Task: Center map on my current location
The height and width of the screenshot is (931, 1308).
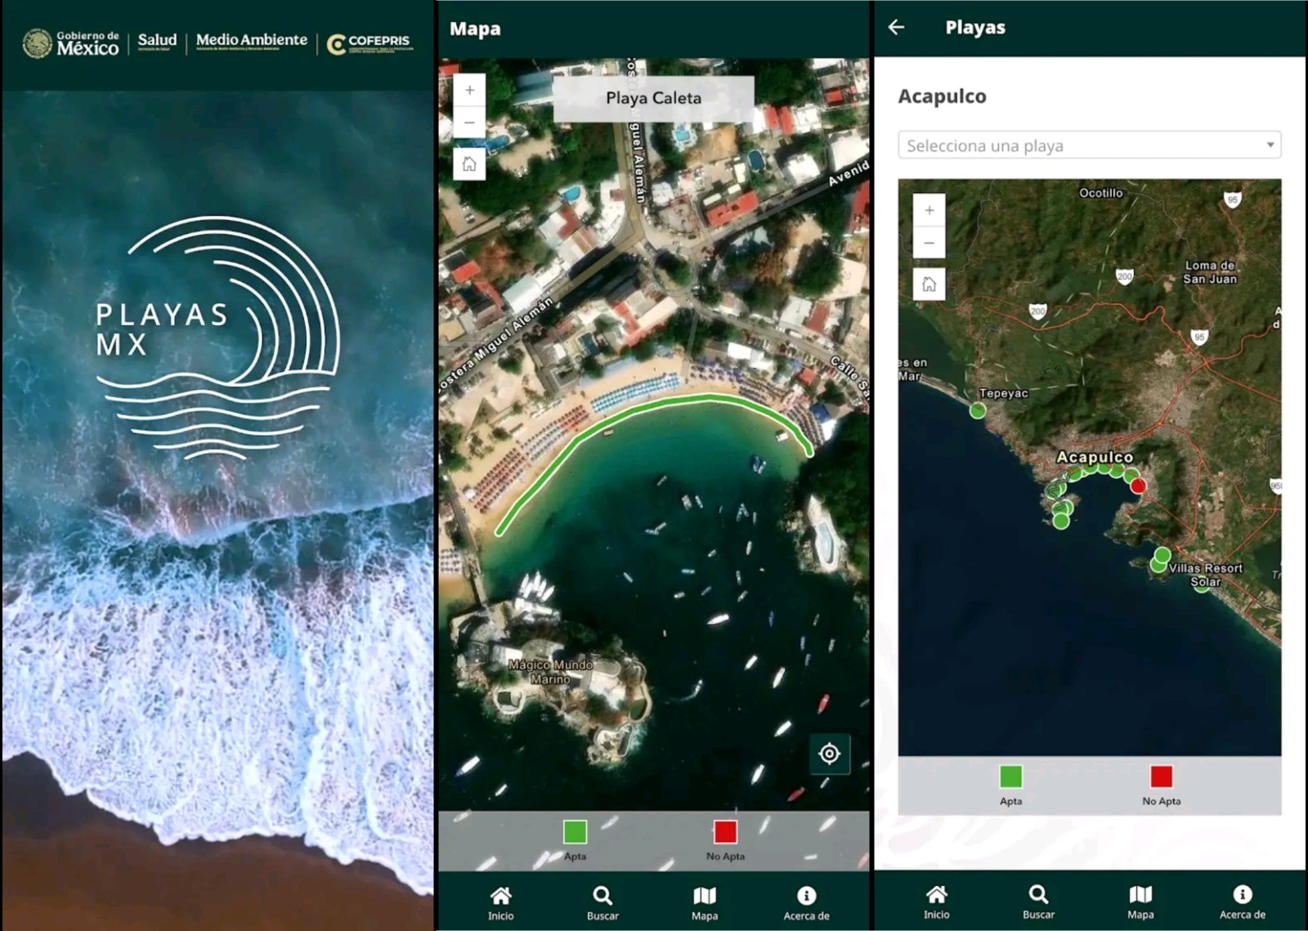Action: click(829, 754)
